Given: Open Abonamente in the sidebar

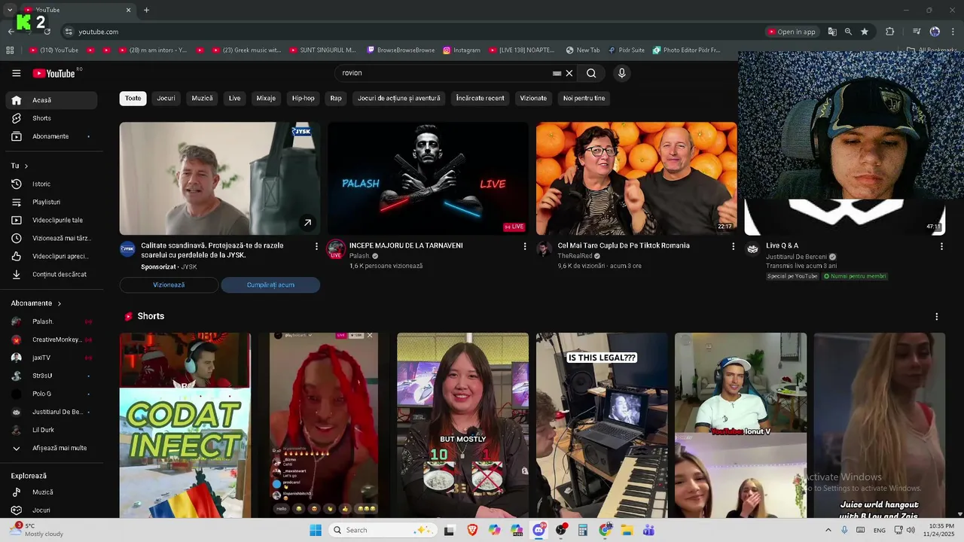Looking at the screenshot, I should [51, 136].
